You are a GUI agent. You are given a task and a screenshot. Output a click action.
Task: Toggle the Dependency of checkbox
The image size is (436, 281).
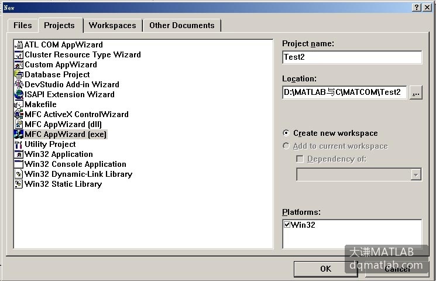(x=300, y=159)
